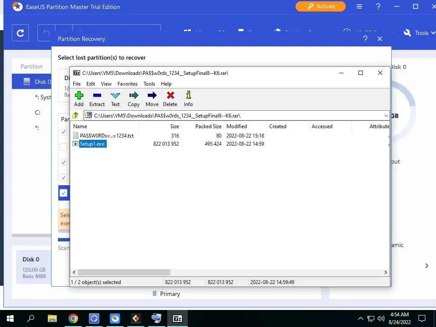Viewport: 436px width, 327px height.
Task: Sort by Packed Size column header
Action: click(203, 126)
